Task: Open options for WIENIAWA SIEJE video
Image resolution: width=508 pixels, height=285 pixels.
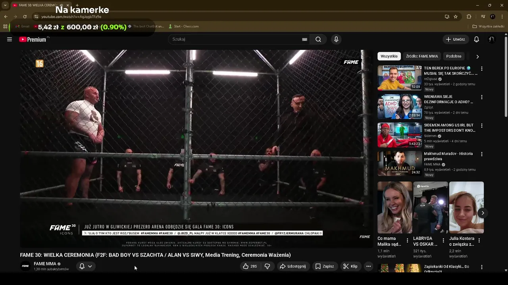Action: pyautogui.click(x=482, y=97)
